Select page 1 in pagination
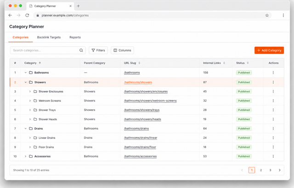Viewport: 294px width, 188px height. point(252,170)
